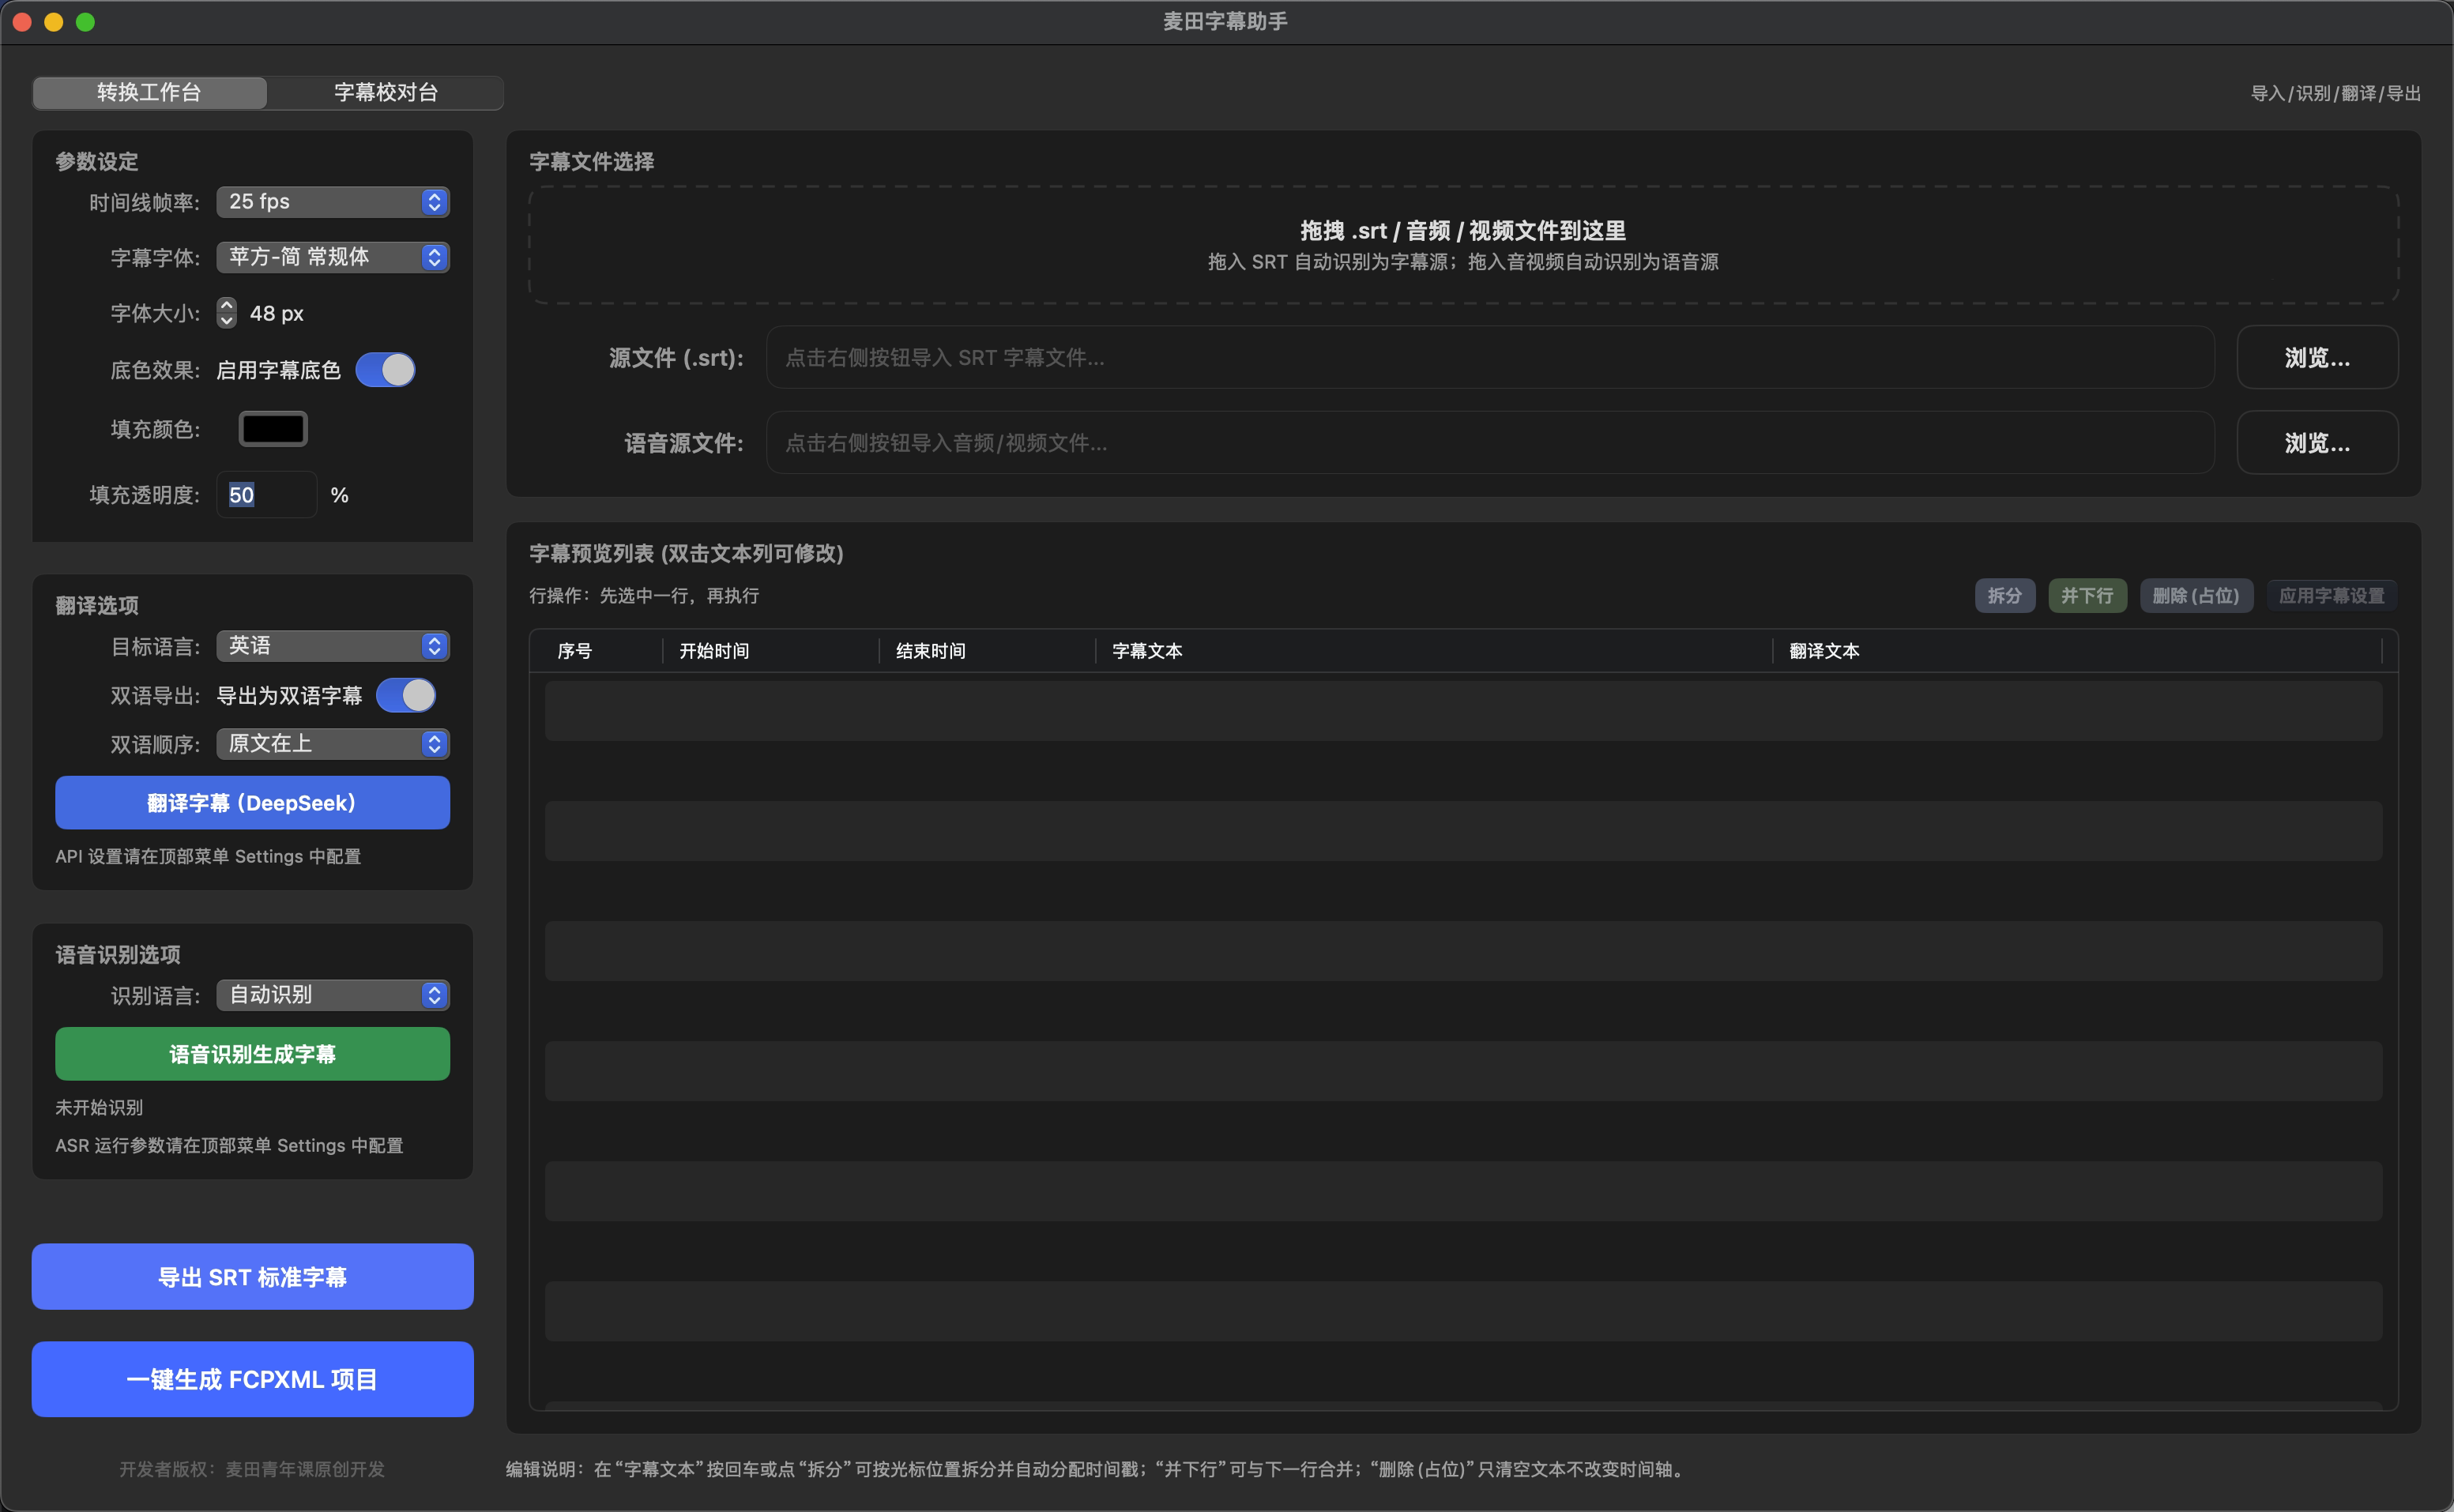This screenshot has height=1512, width=2454.
Task: Start 语音识别生成字幕
Action: click(x=252, y=1054)
